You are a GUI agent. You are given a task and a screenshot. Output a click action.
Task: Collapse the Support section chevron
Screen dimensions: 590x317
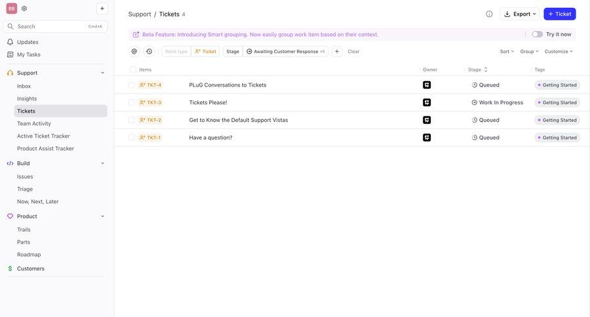coord(102,73)
